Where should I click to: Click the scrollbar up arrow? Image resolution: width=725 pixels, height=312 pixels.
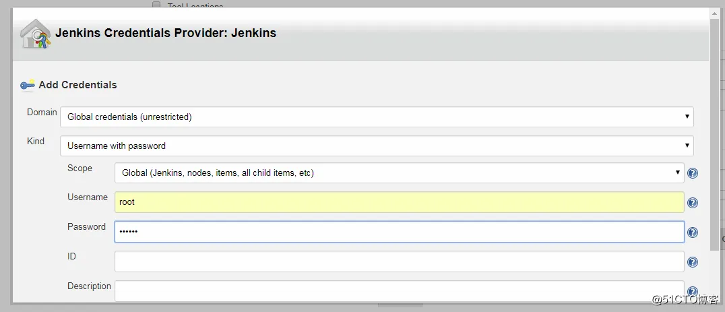click(x=714, y=13)
